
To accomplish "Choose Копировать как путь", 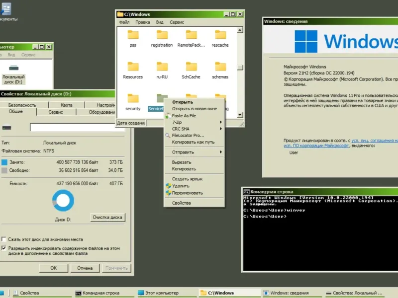I will tap(194, 142).
